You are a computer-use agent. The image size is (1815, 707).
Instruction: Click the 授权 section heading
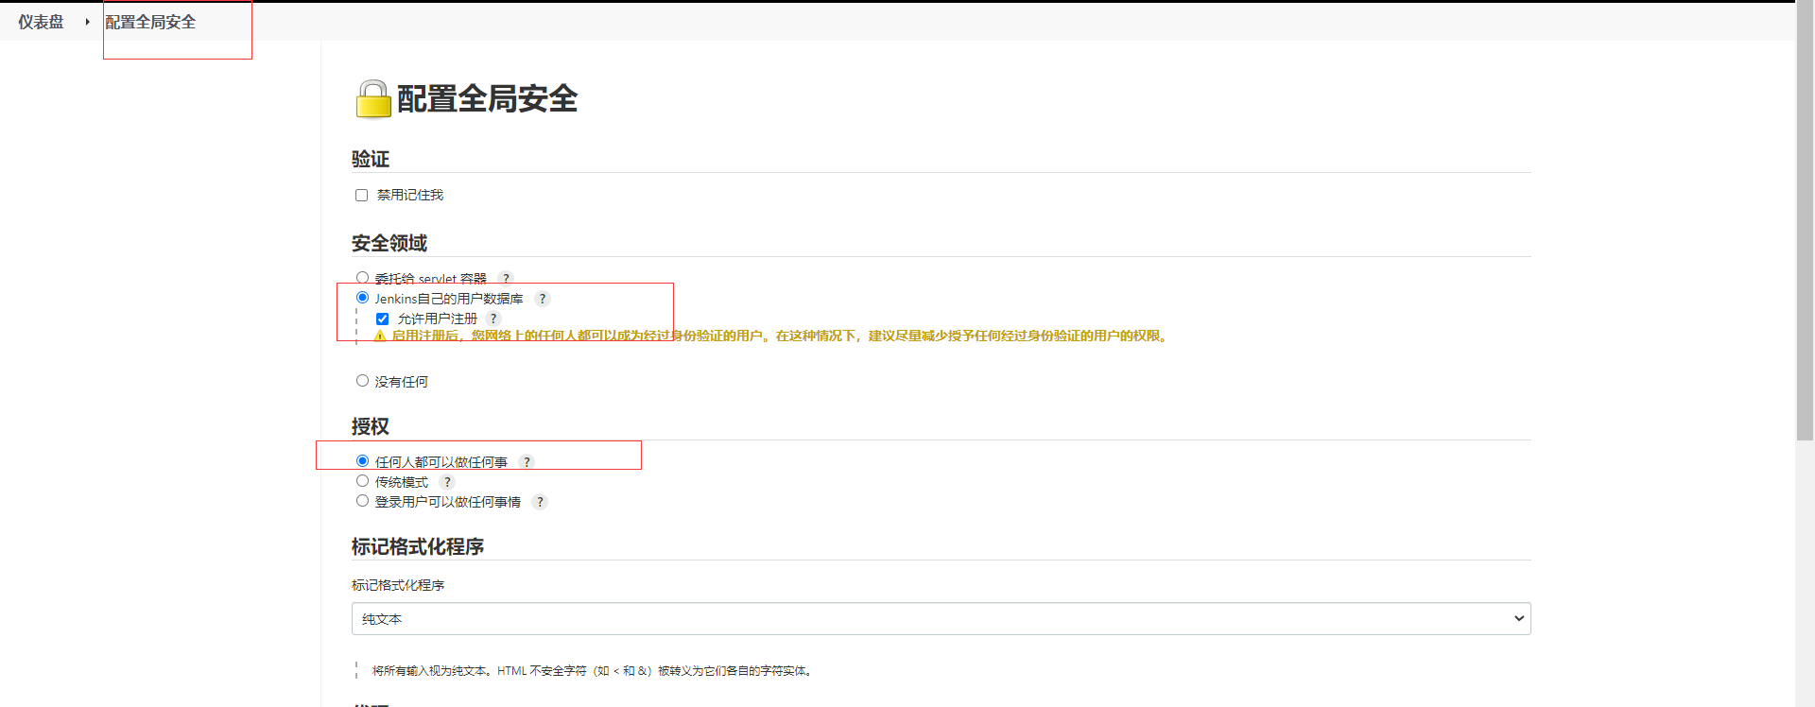pos(371,426)
